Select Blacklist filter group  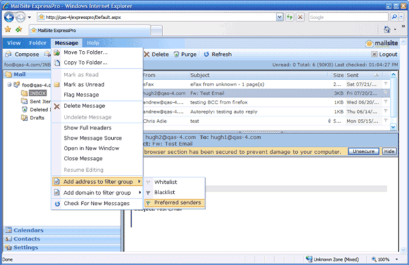click(174, 192)
